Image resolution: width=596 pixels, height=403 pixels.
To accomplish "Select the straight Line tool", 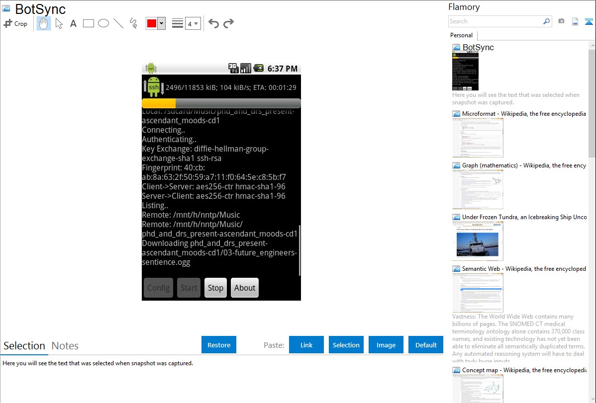I will pos(118,23).
